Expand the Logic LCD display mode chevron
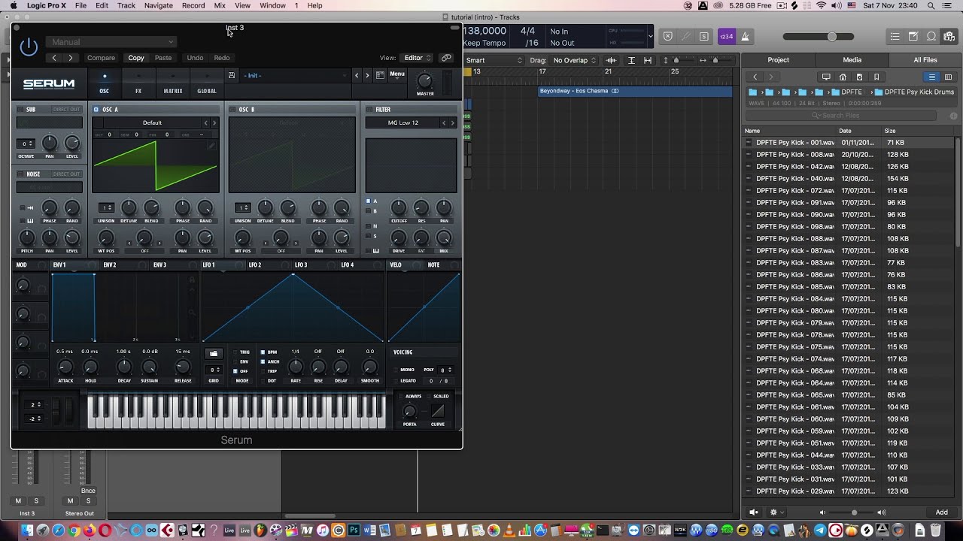This screenshot has width=963, height=541. [x=651, y=35]
